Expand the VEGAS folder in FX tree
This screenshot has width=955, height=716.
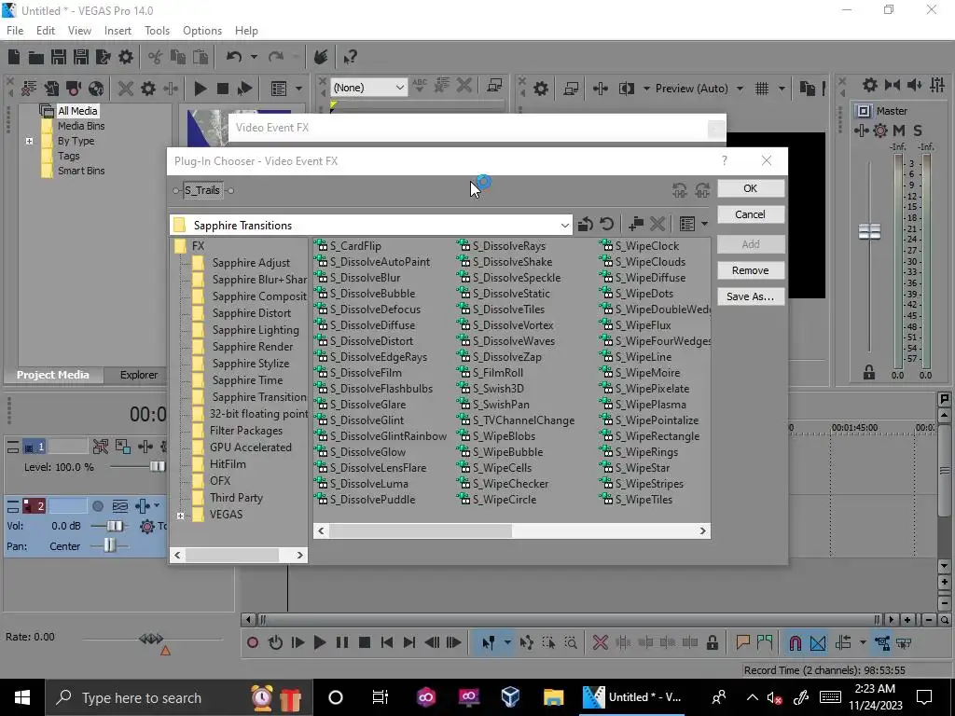[180, 516]
